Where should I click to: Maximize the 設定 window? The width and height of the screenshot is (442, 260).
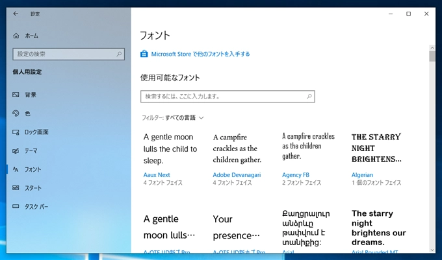[x=408, y=14]
